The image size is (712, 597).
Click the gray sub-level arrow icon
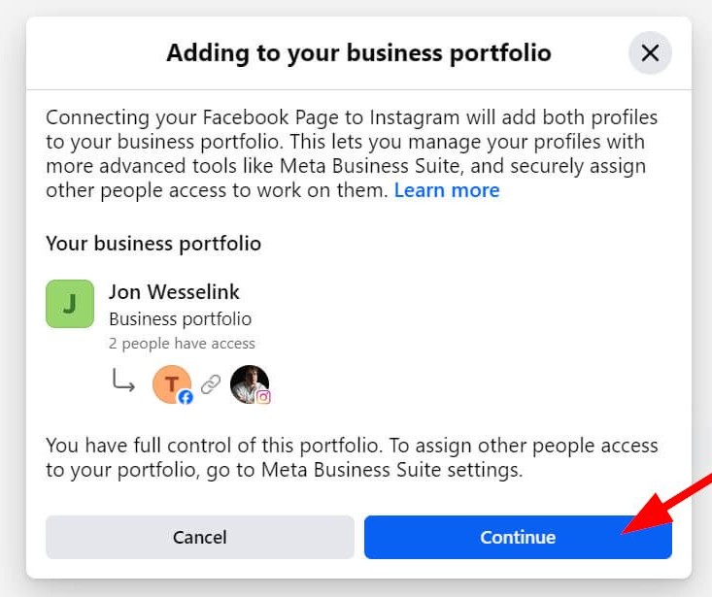pyautogui.click(x=123, y=381)
